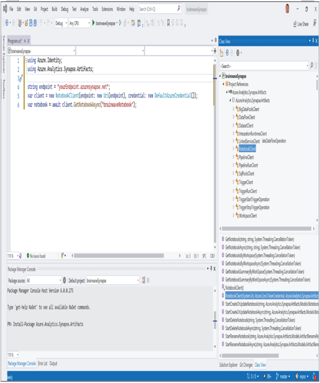Open the Extensions menu
320x383 pixels.
click(107, 9)
